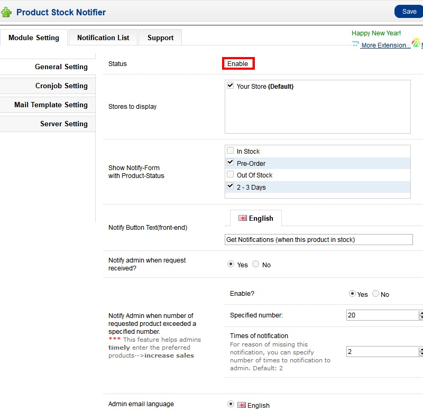
Task: Select No under the Enable? option
Action: (x=376, y=294)
